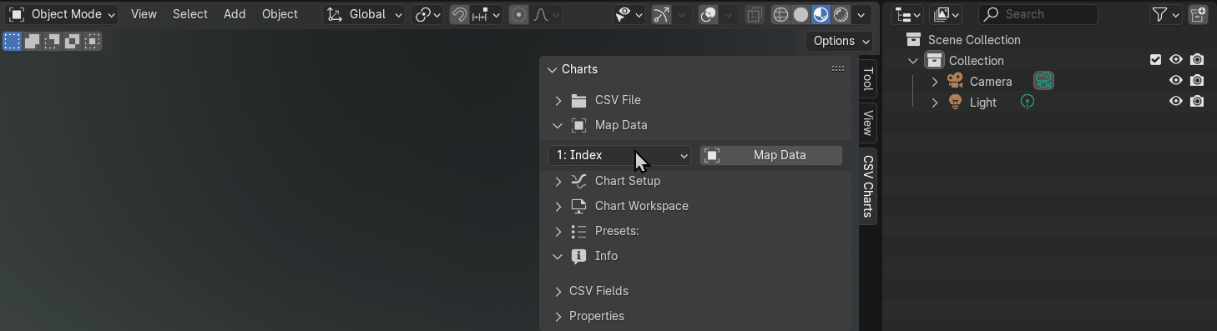The width and height of the screenshot is (1217, 331).
Task: Open the Select menu
Action: (190, 14)
